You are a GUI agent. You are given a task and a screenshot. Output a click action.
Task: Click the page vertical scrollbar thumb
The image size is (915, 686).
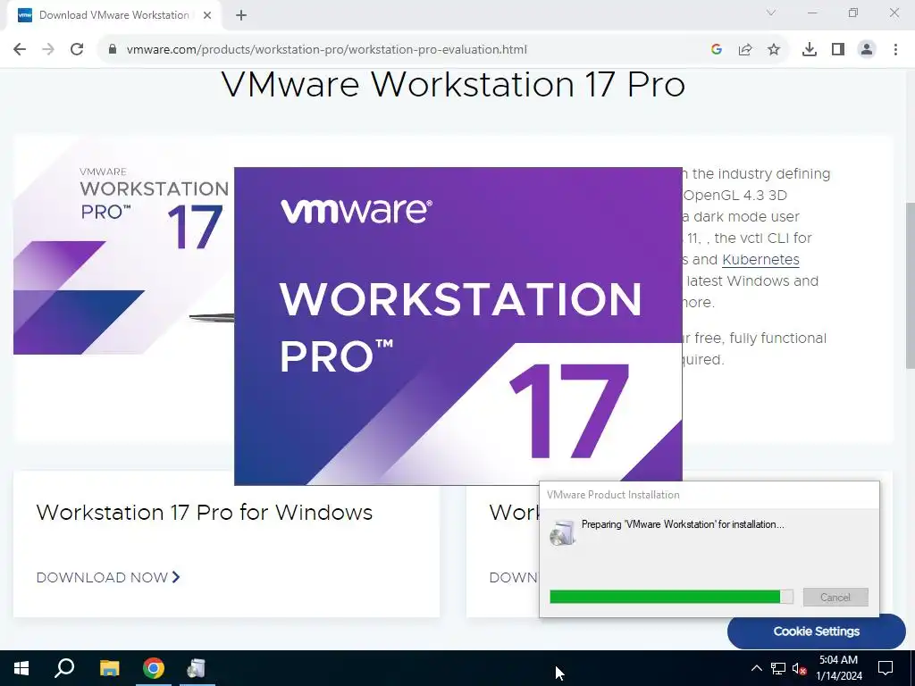click(x=910, y=285)
